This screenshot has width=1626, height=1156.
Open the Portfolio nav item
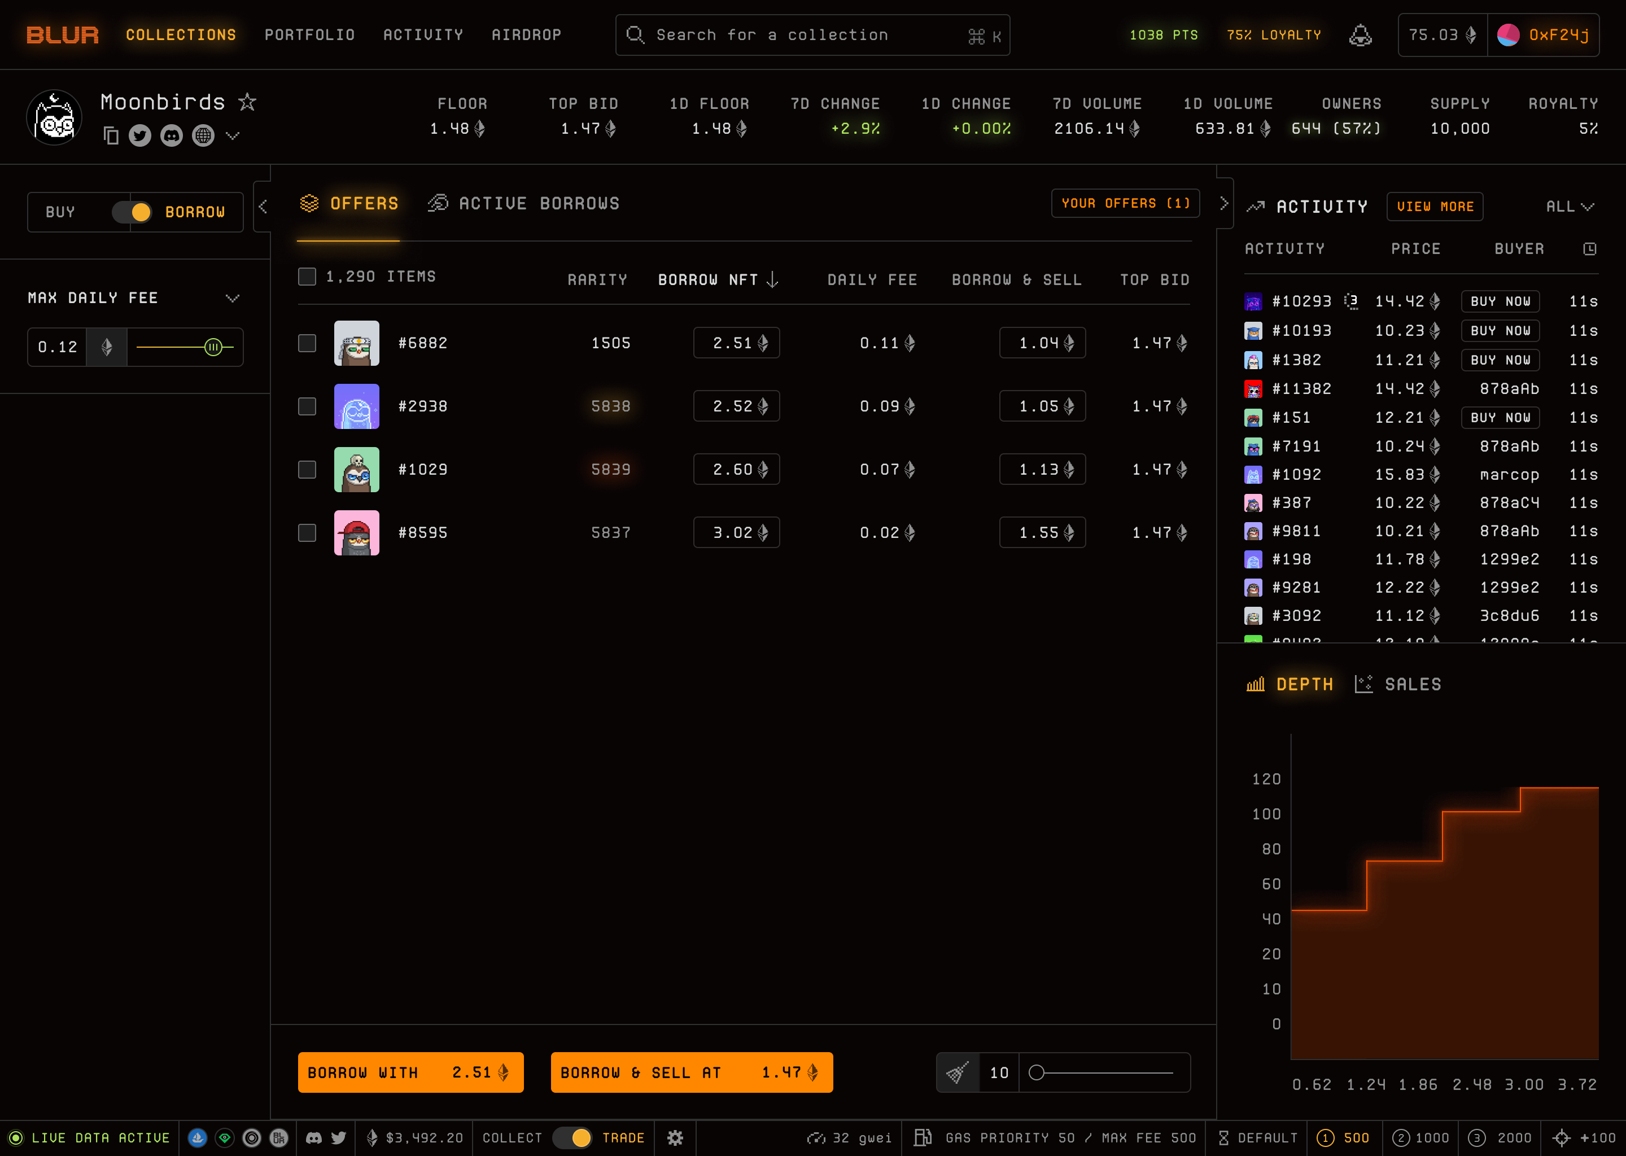(310, 35)
